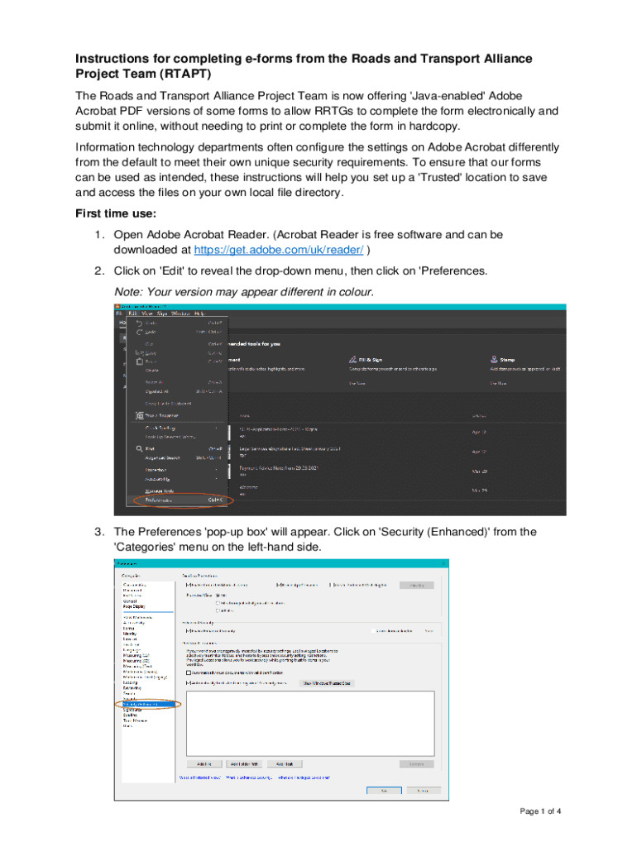
Task: Click the Adobe Acrobat title bar app icon
Action: coord(117,306)
